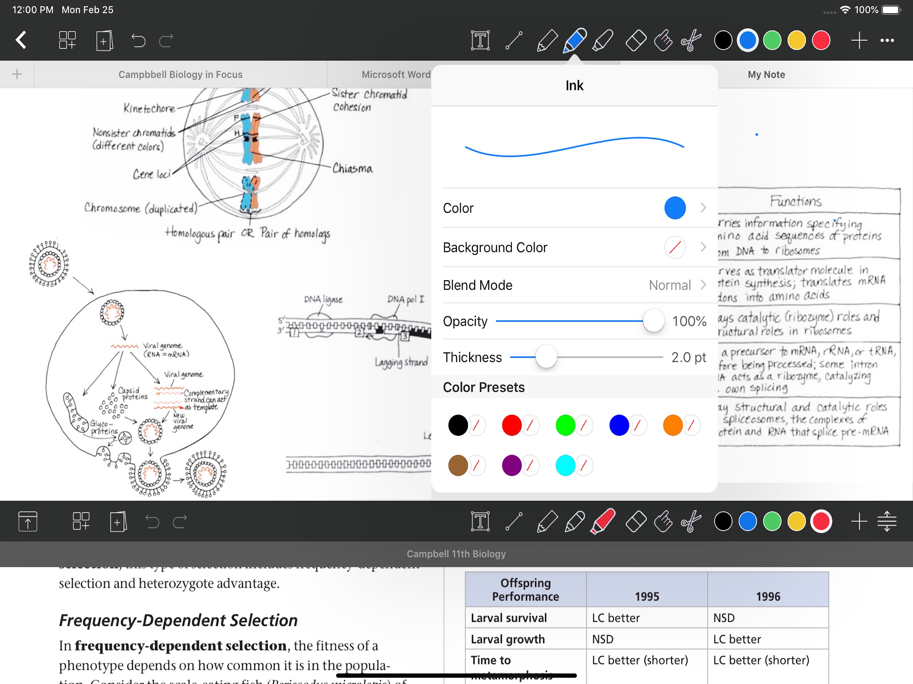Open page grid view in top toolbar

point(67,40)
